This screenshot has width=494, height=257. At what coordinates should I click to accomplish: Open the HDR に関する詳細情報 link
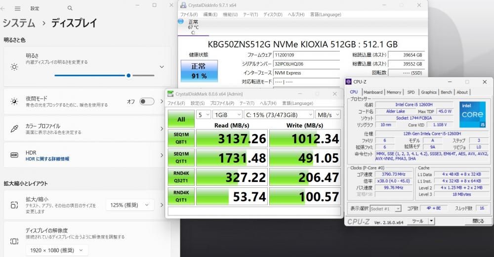point(47,159)
